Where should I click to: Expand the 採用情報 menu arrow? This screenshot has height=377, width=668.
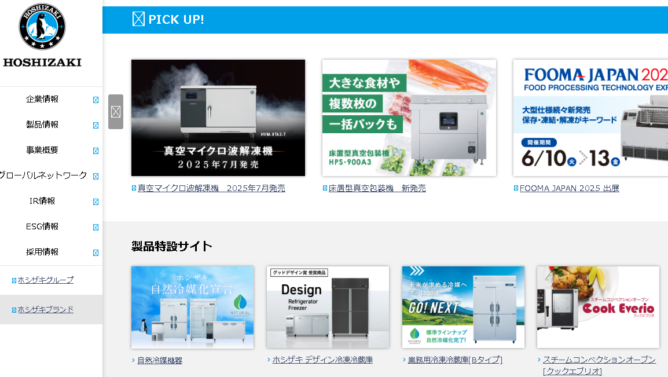click(96, 253)
